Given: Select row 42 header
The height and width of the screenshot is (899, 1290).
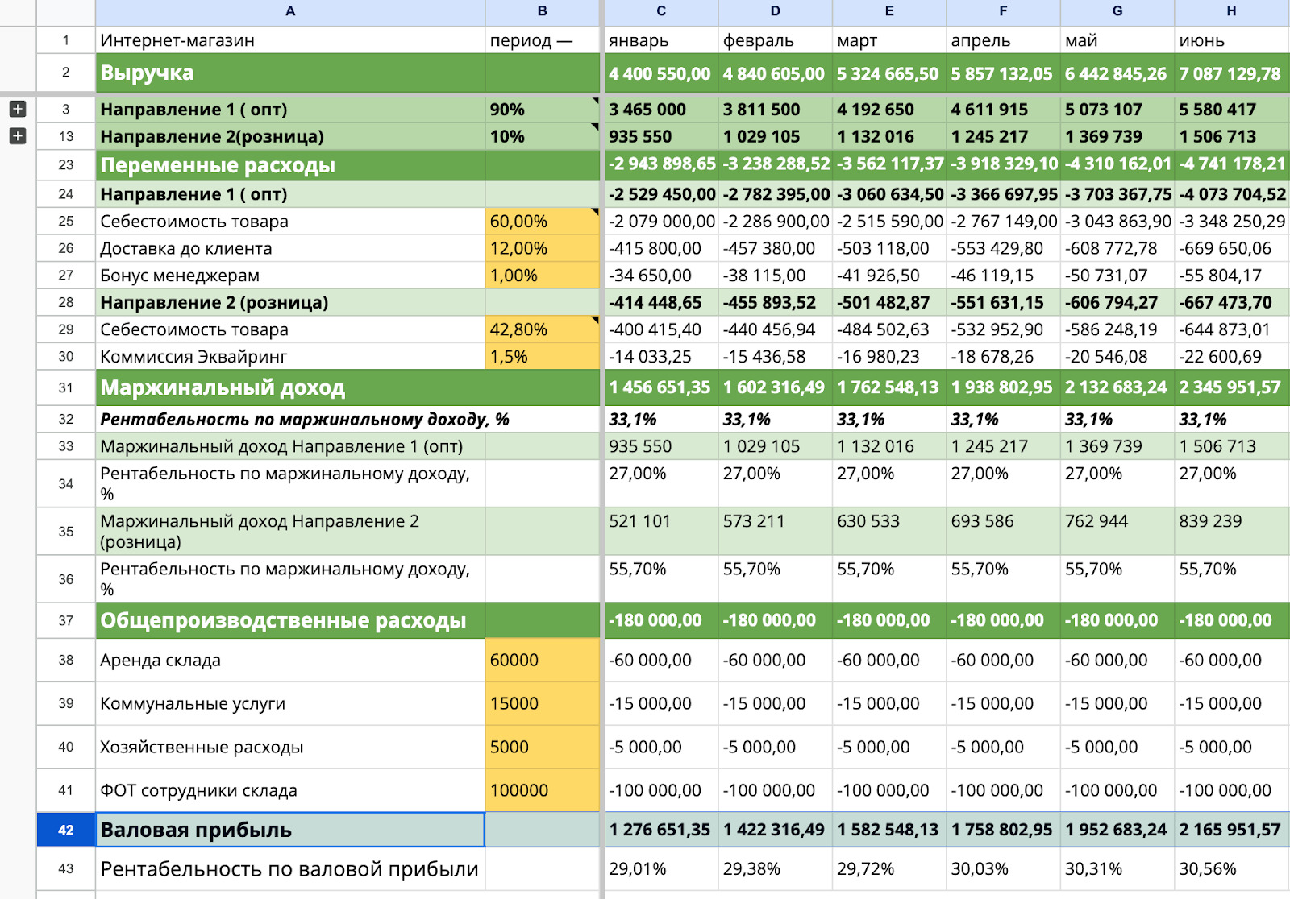Looking at the screenshot, I should (x=66, y=830).
